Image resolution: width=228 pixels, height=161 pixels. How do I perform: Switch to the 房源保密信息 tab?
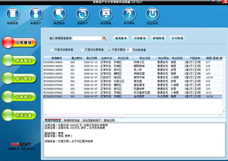pos(72,120)
